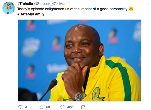Click the 422 likes count
The image size is (151, 110).
coord(70,107)
